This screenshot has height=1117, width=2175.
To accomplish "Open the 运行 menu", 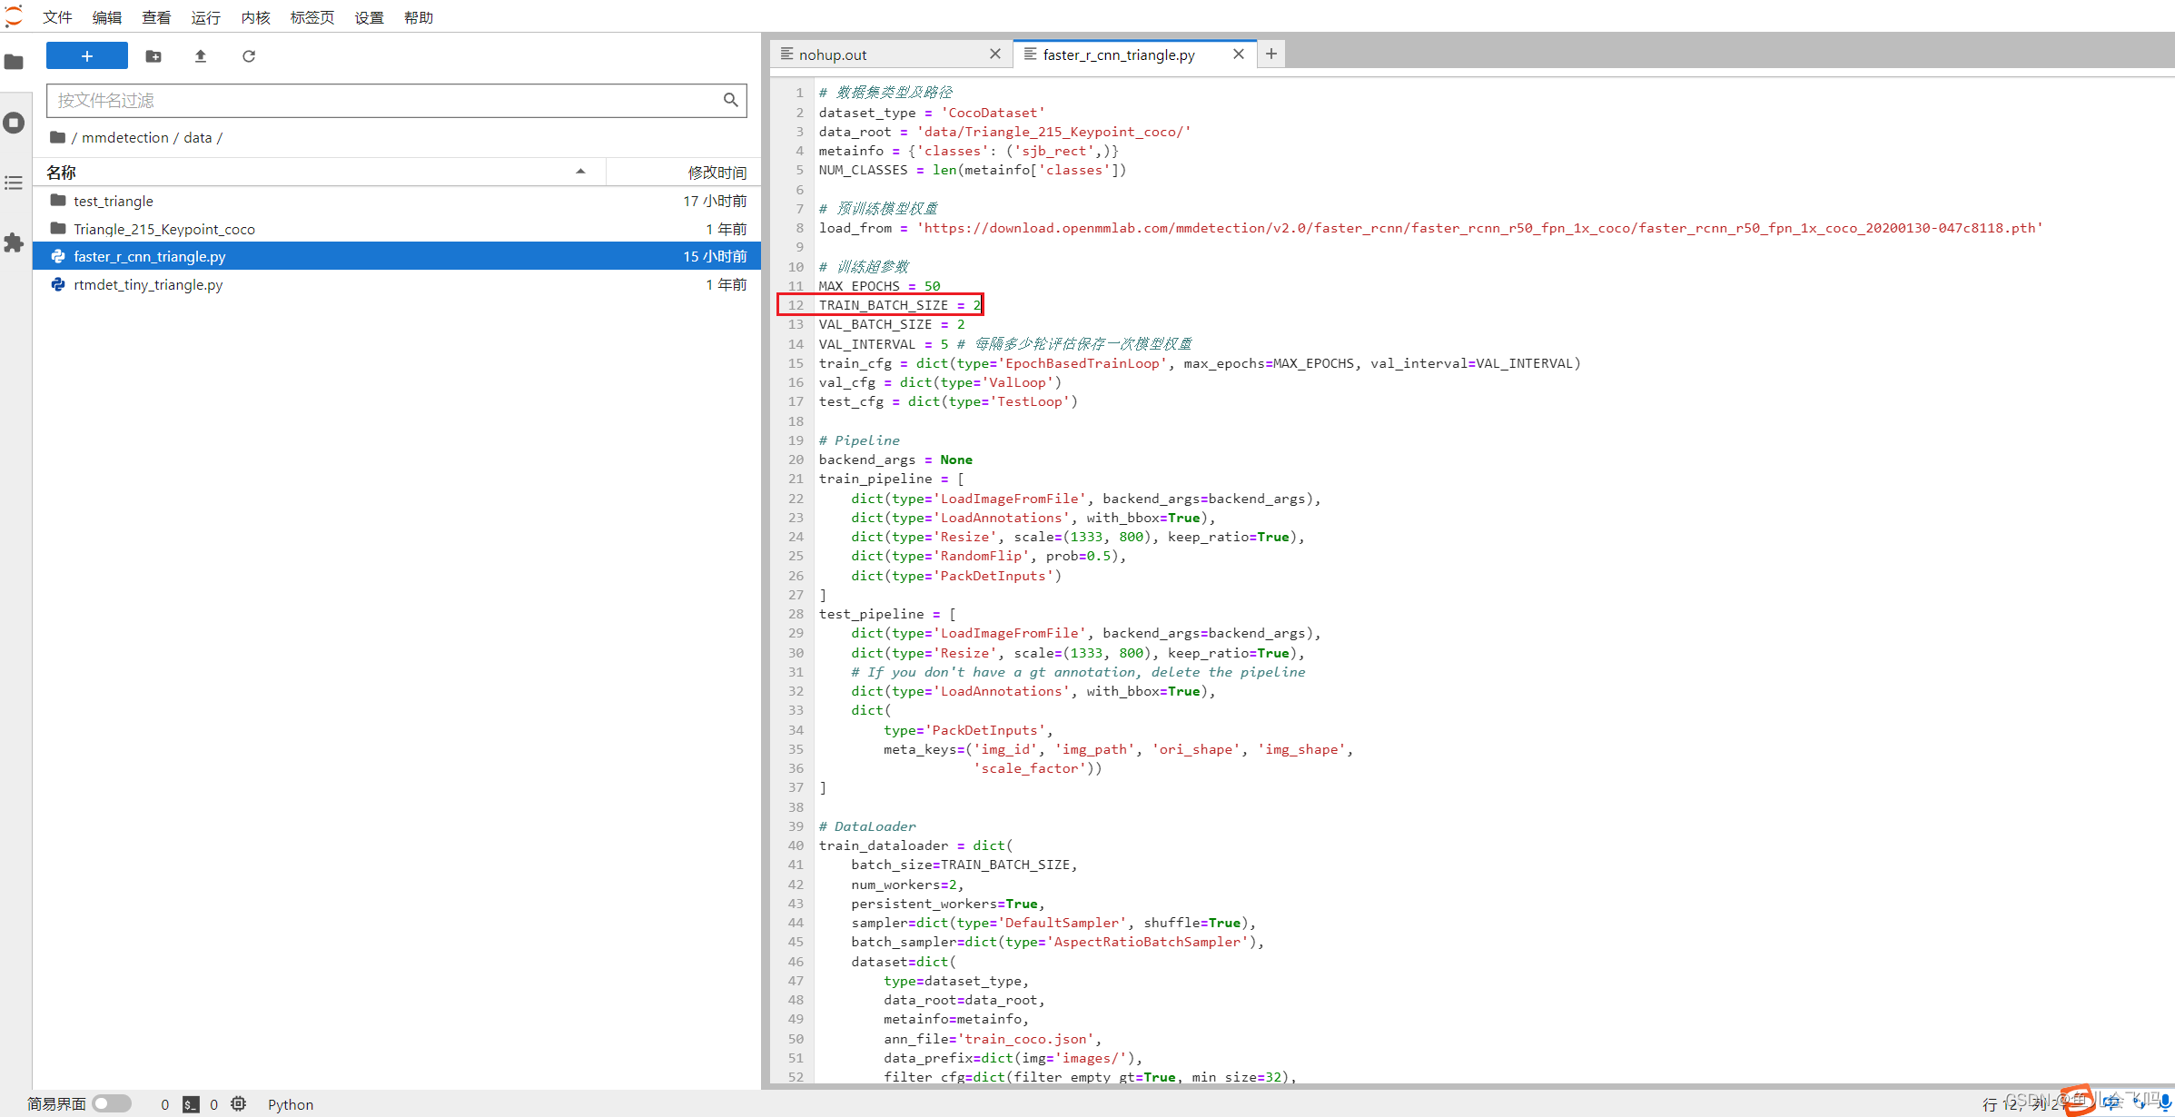I will tap(205, 17).
